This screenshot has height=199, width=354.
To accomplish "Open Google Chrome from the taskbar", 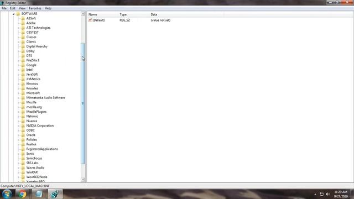I will (22, 194).
